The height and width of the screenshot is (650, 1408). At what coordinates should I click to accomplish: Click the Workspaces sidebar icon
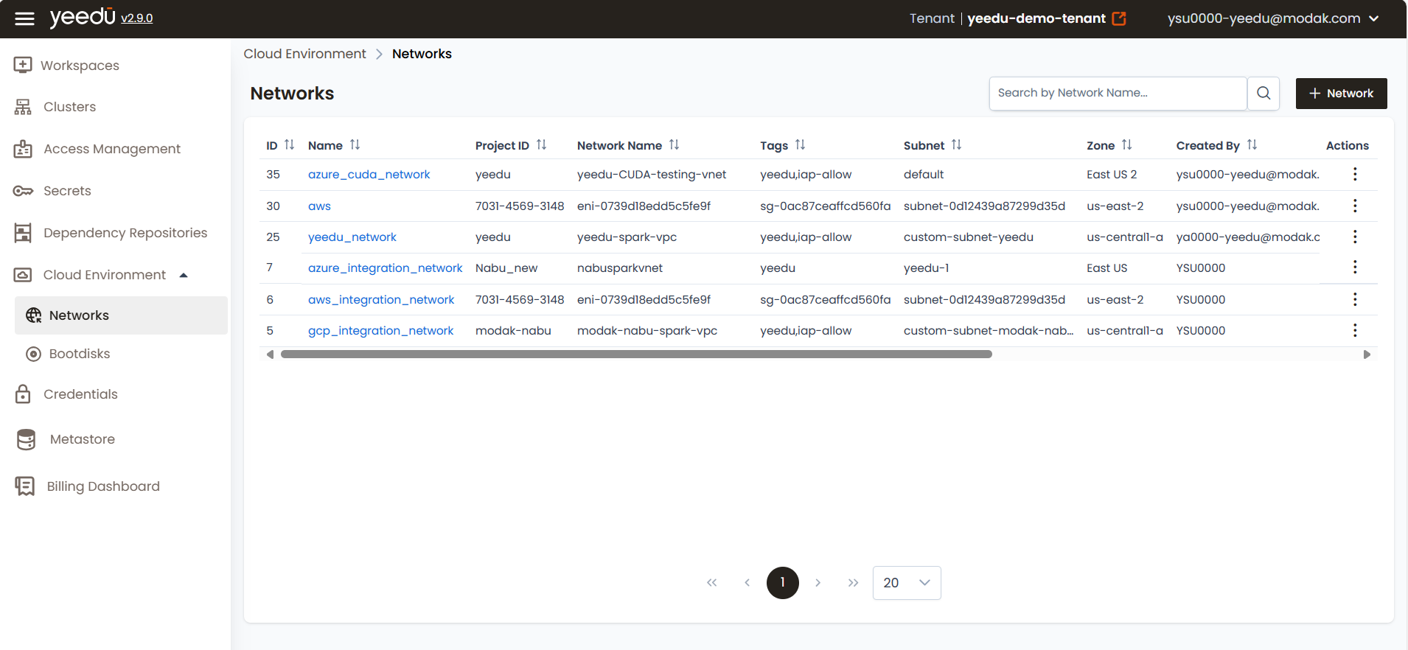(x=23, y=65)
